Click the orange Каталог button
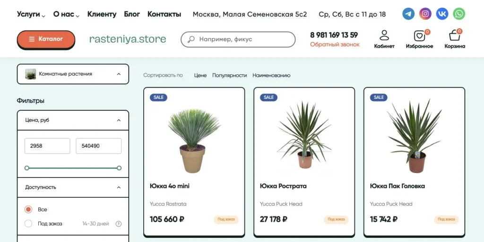 click(x=46, y=39)
